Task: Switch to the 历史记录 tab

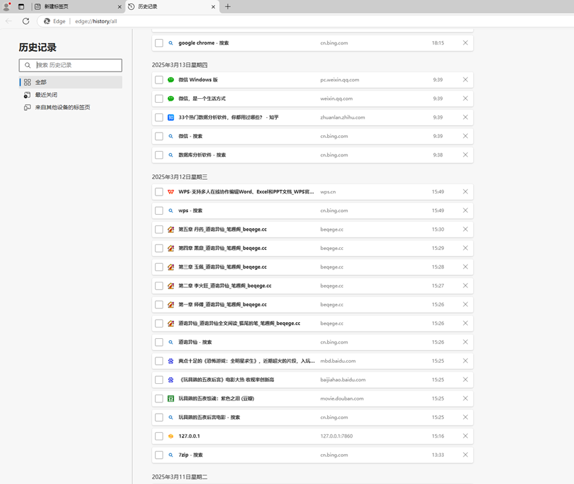Action: pos(172,7)
